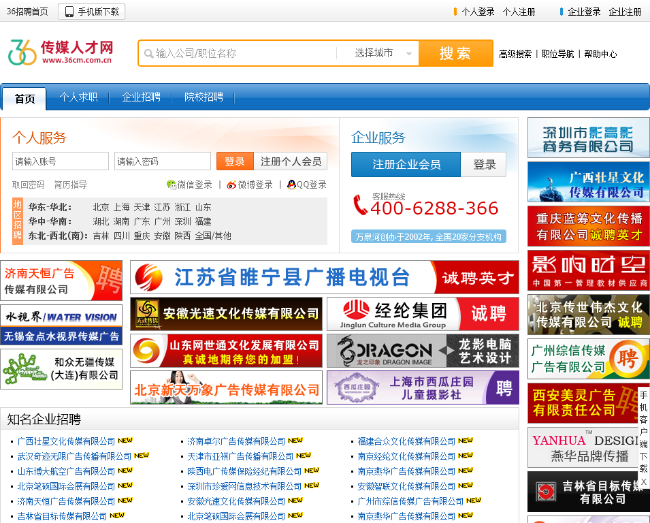The image size is (650, 523).
Task: Open the 经纶集团 诚聘 banner
Action: point(423,314)
